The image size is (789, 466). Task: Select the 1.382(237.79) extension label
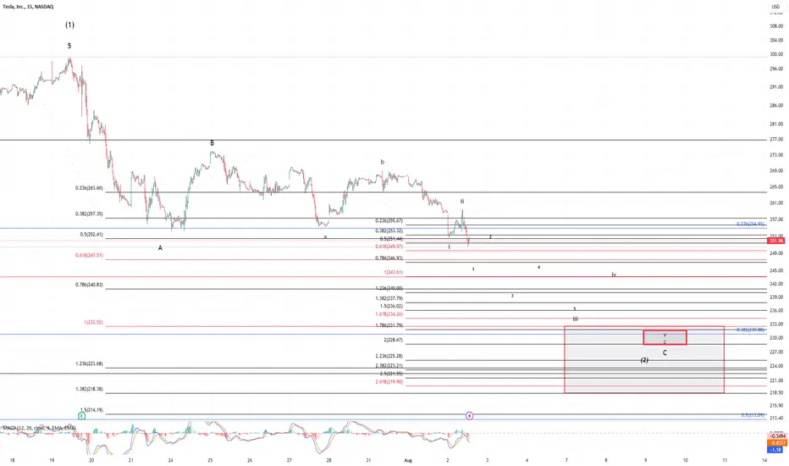tap(389, 298)
